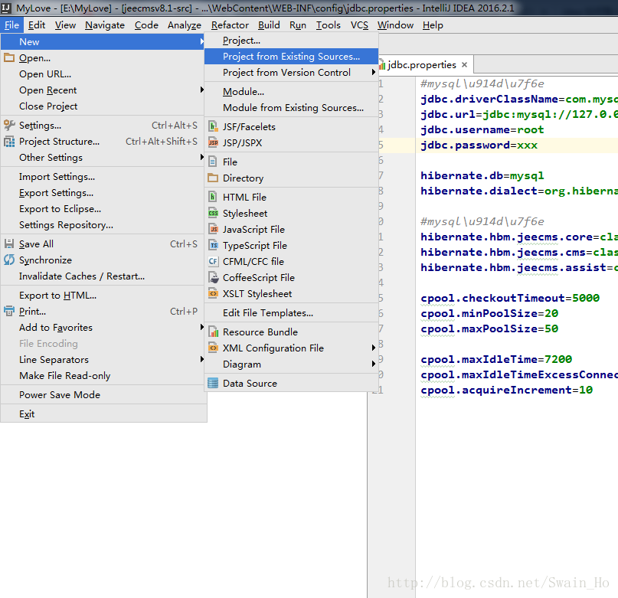Click the Directory folder icon
618x598 pixels.
click(x=213, y=178)
